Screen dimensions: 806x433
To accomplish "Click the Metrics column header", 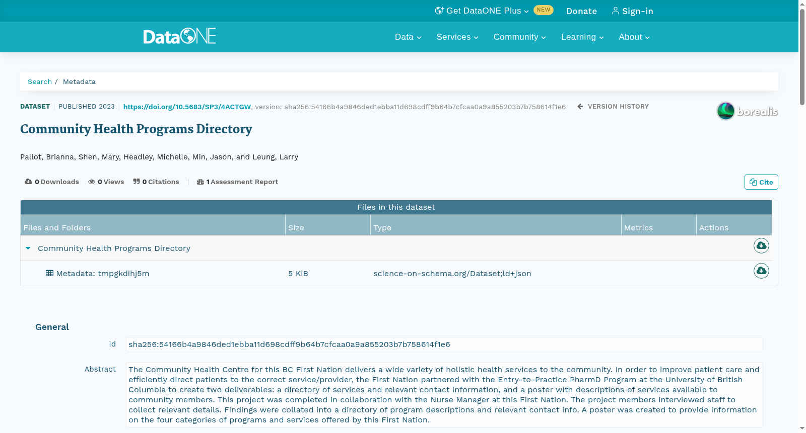I will pyautogui.click(x=659, y=225).
